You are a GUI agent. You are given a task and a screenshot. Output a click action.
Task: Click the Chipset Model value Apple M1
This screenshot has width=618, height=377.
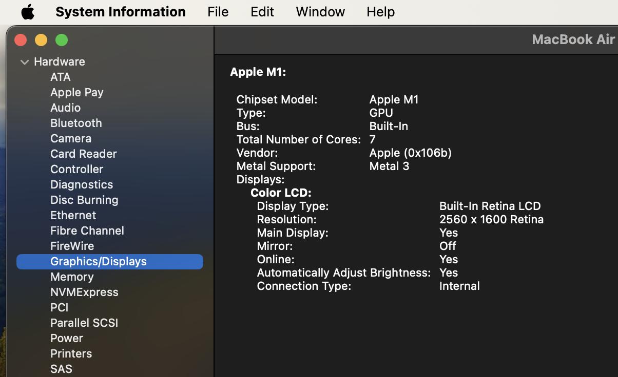tap(394, 99)
